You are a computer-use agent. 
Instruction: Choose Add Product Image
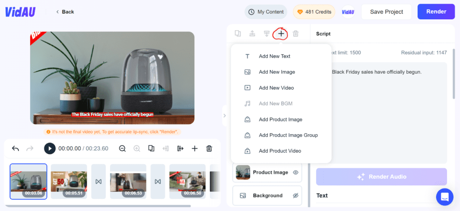281,120
